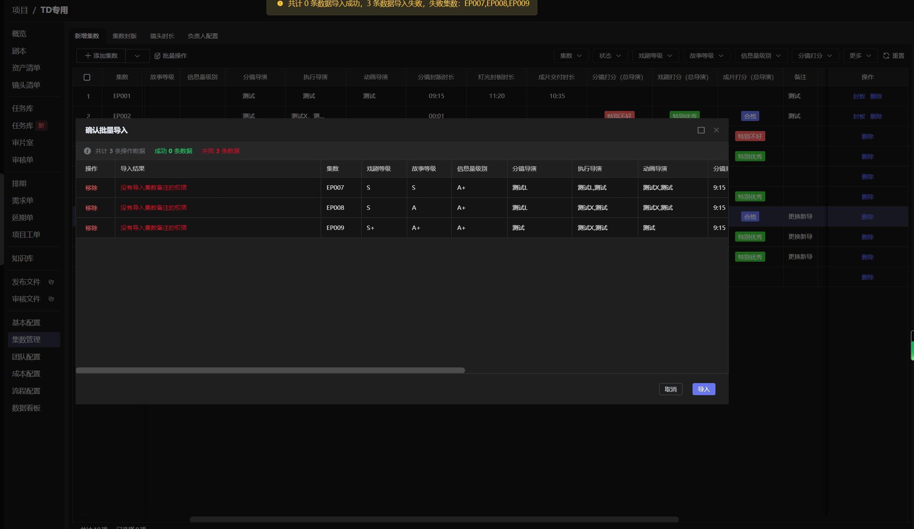The width and height of the screenshot is (914, 529).
Task: Open the 发布文件 external link icon
Action: (51, 282)
